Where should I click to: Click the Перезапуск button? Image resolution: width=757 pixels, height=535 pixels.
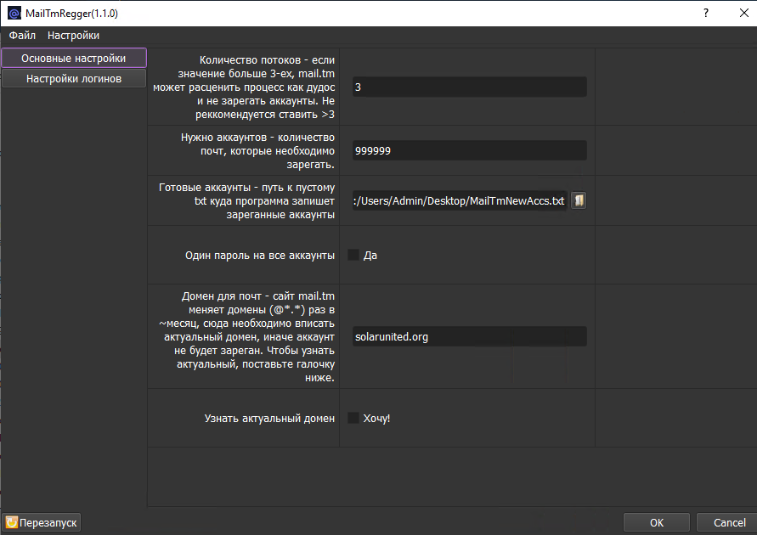pyautogui.click(x=41, y=522)
